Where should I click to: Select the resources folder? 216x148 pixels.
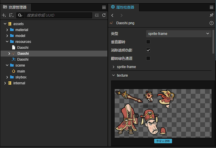click(54, 41)
